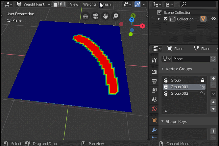The image size is (219, 146).
Task: Lock the Group.001 vertex group
Action: pos(203,87)
